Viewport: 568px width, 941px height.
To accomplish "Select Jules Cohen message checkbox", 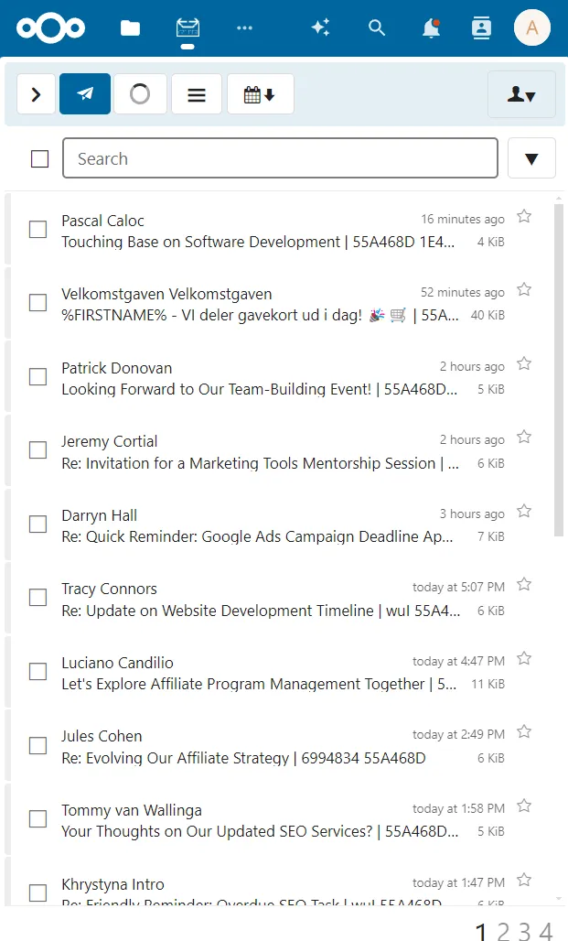I will [x=38, y=745].
